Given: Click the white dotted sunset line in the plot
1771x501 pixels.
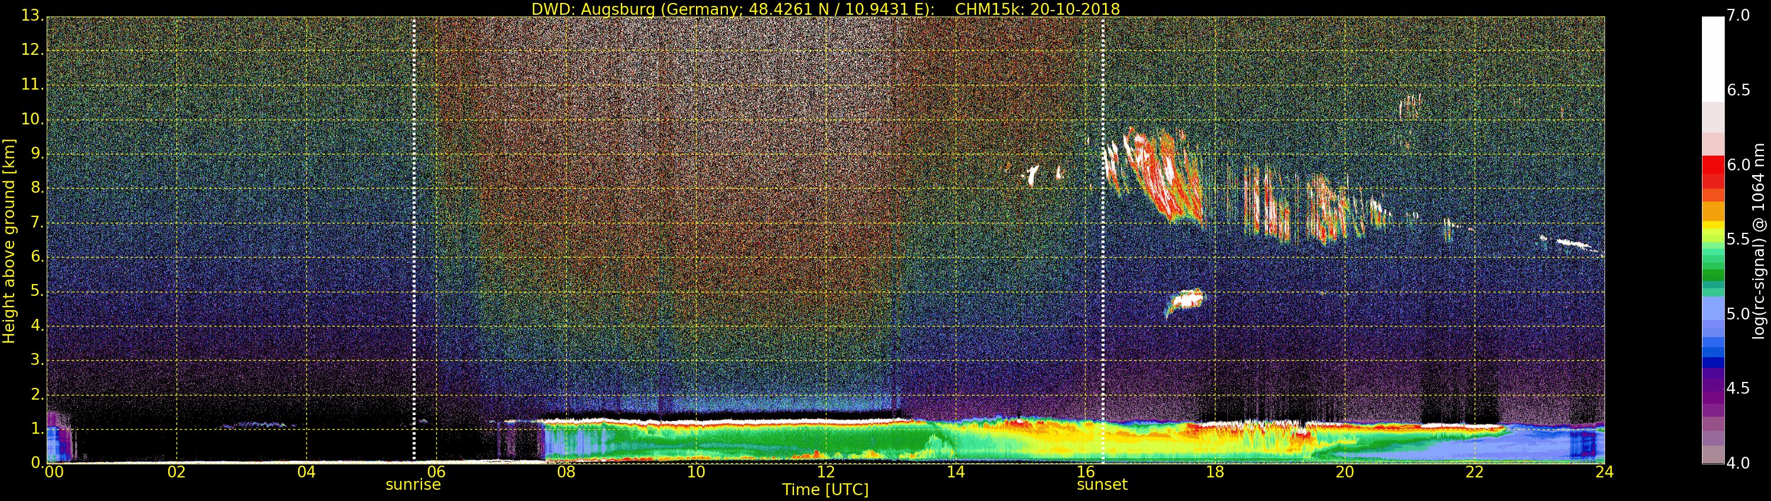Looking at the screenshot, I should point(1103,240).
